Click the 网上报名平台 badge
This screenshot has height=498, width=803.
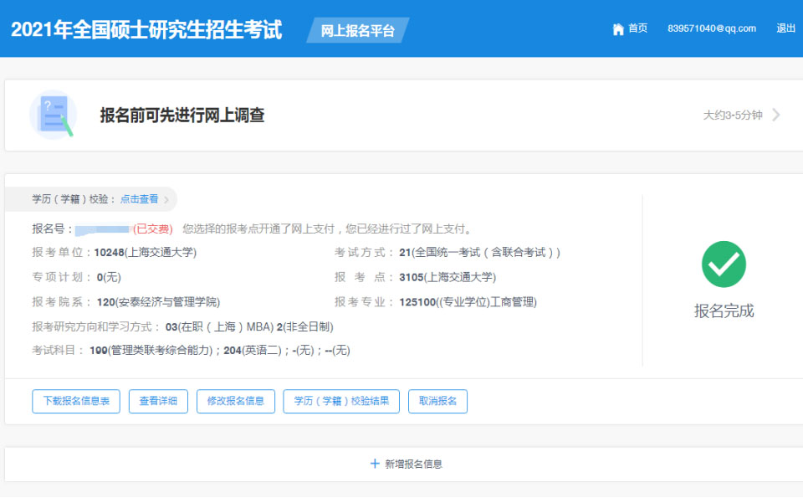[357, 31]
